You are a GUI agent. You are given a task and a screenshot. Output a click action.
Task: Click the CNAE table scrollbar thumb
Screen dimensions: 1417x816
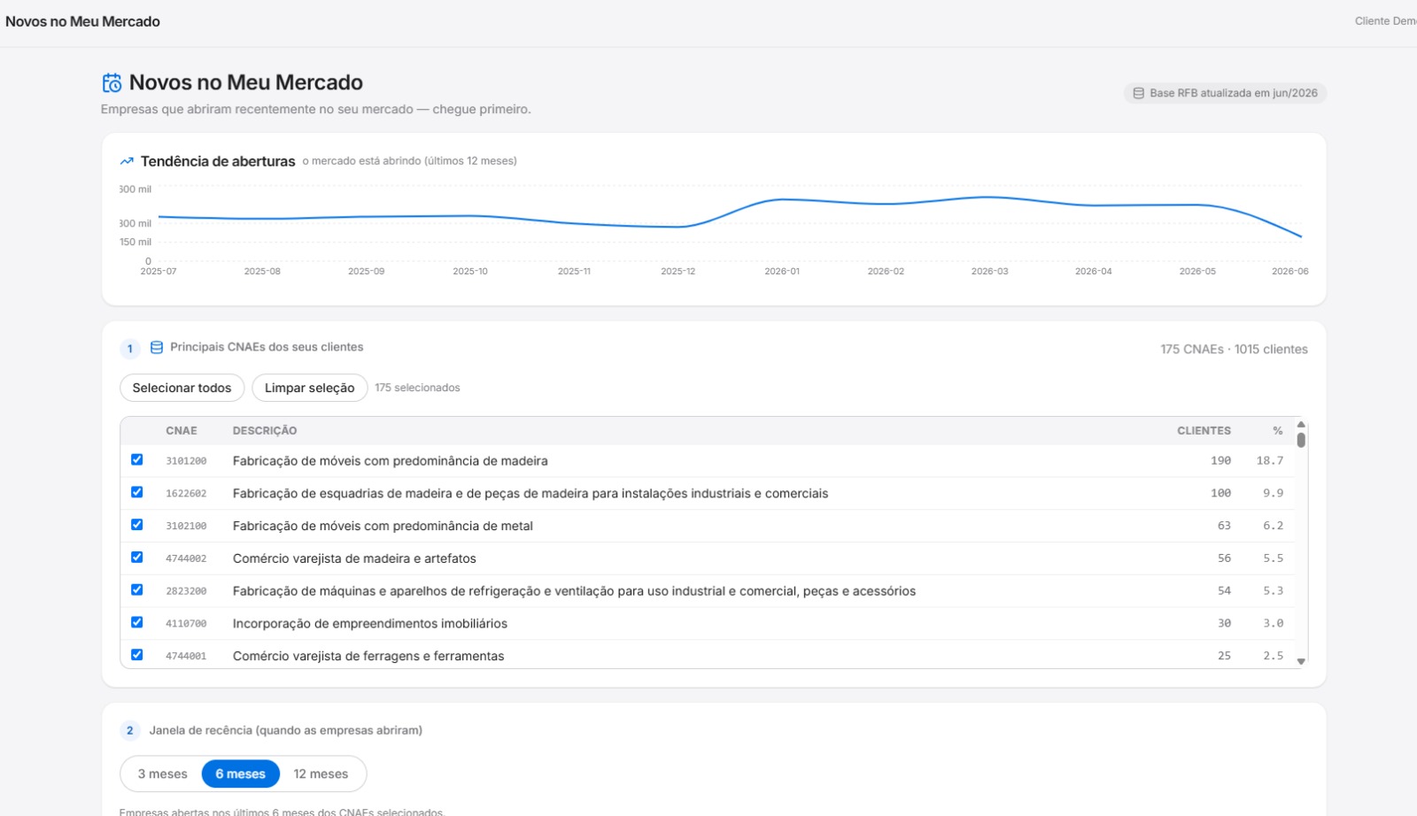pyautogui.click(x=1301, y=440)
